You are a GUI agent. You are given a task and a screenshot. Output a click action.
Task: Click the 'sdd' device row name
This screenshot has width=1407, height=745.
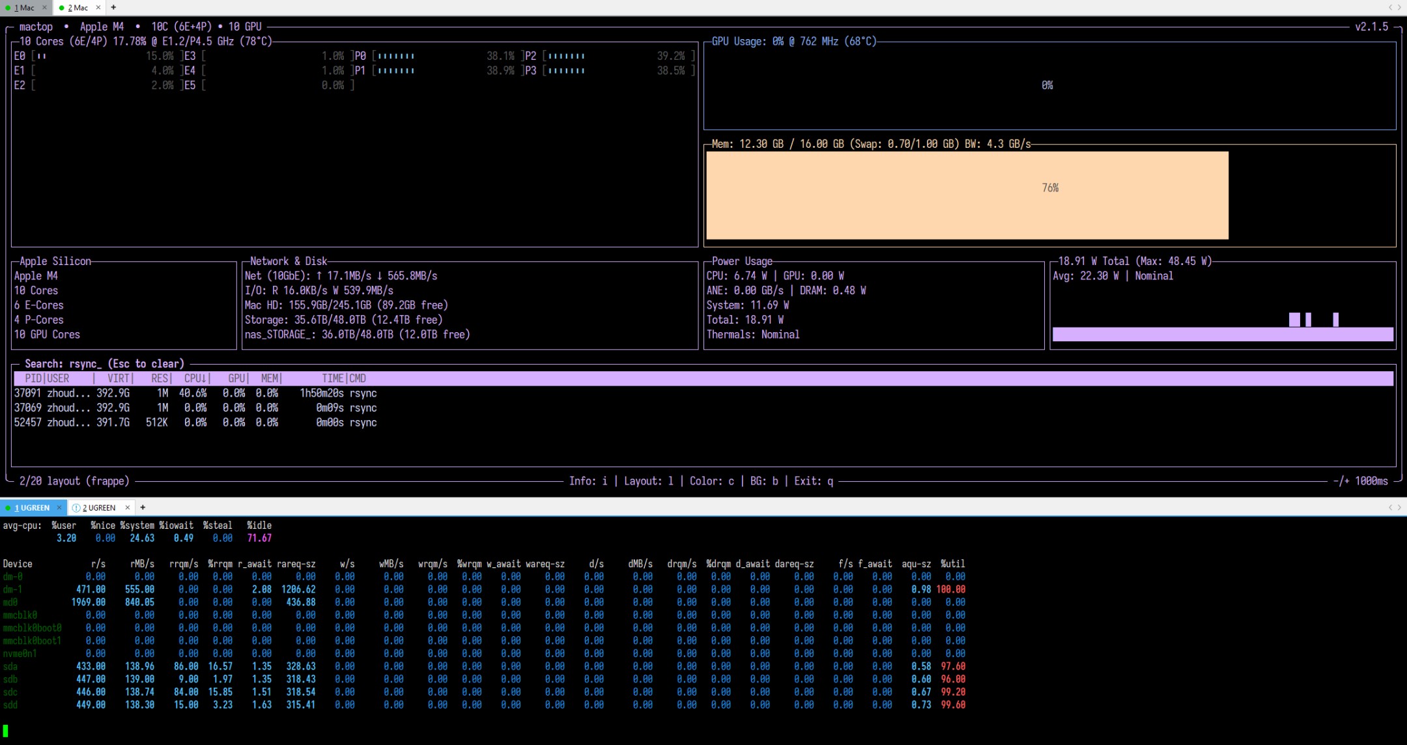tap(10, 705)
